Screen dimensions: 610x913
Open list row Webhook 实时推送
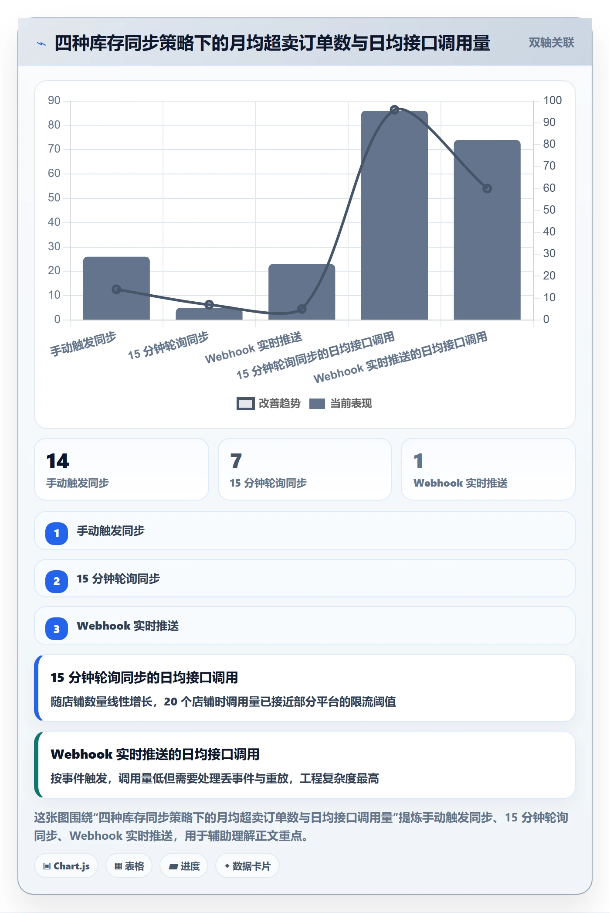305,626
